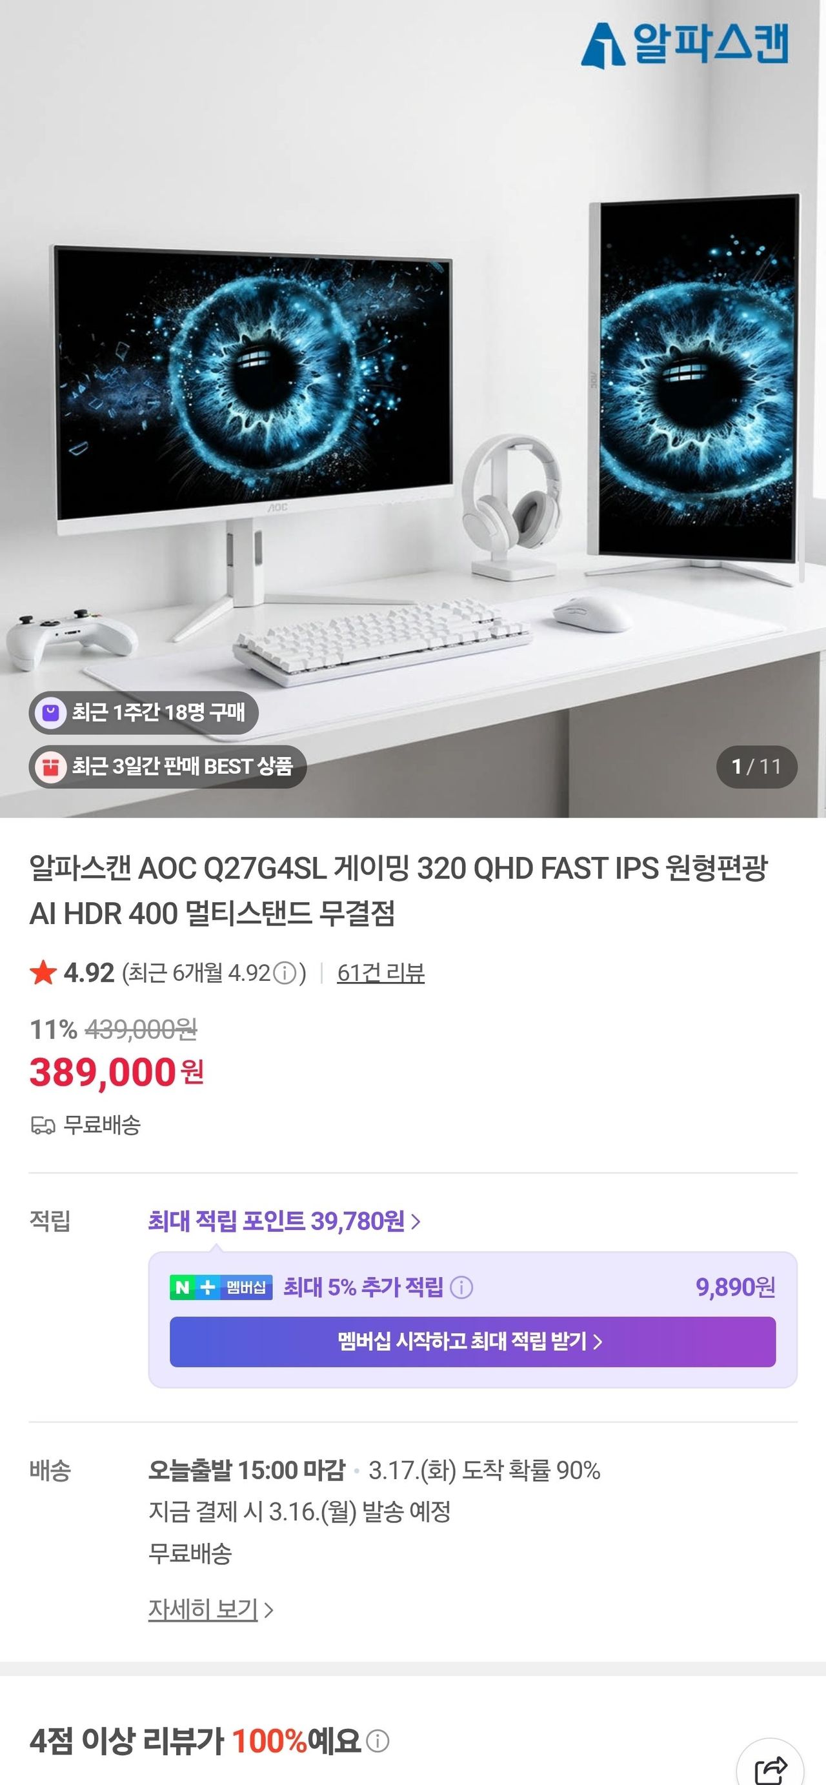This screenshot has height=1785, width=826.
Task: Click the 알파스캔 brand logo
Action: click(x=684, y=45)
